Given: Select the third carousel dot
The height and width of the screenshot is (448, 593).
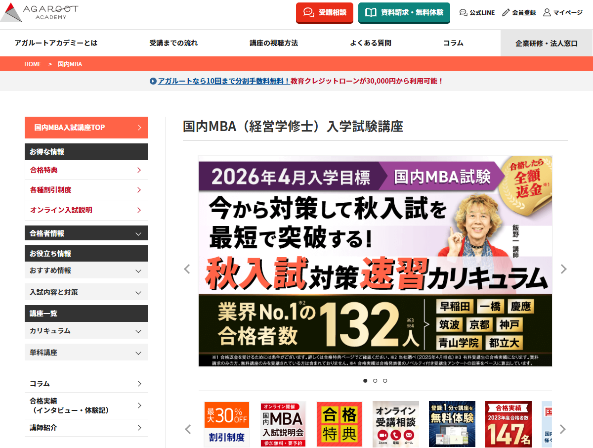Looking at the screenshot, I should point(385,381).
